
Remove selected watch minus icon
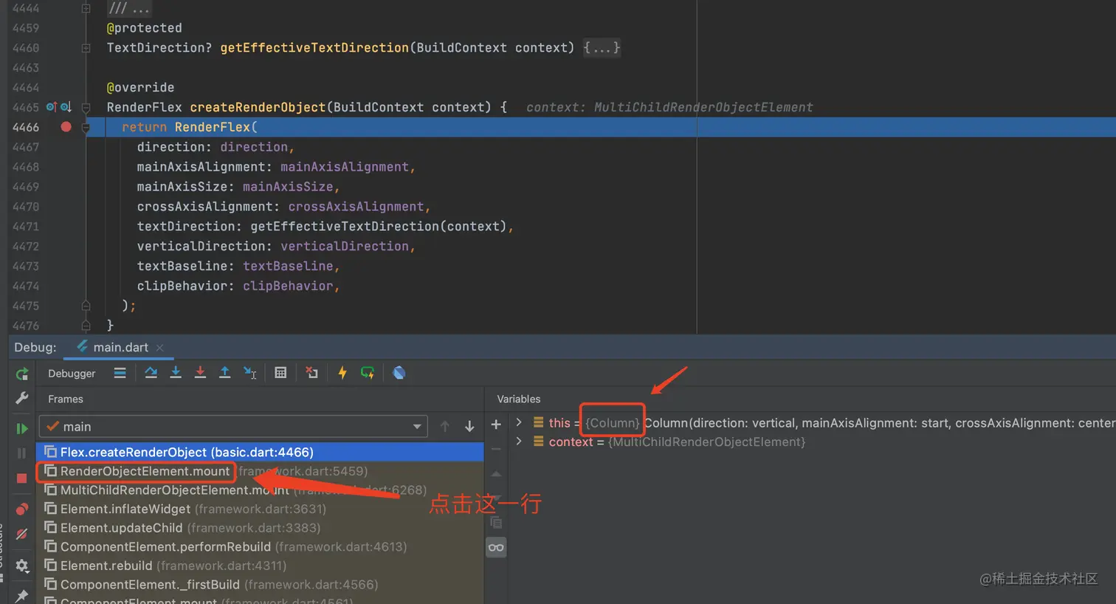pyautogui.click(x=496, y=449)
